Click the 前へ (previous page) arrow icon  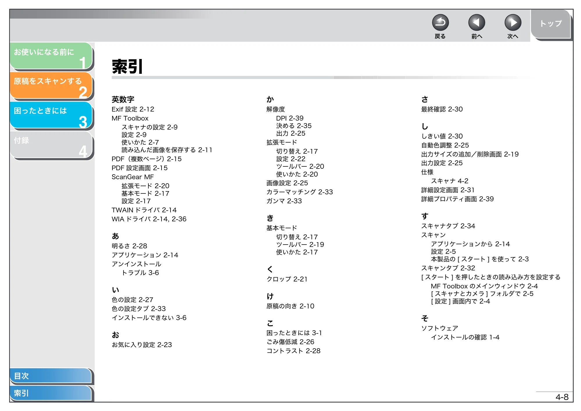click(476, 23)
